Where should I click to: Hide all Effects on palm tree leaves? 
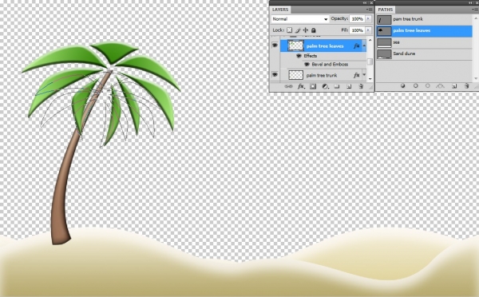tap(299, 56)
